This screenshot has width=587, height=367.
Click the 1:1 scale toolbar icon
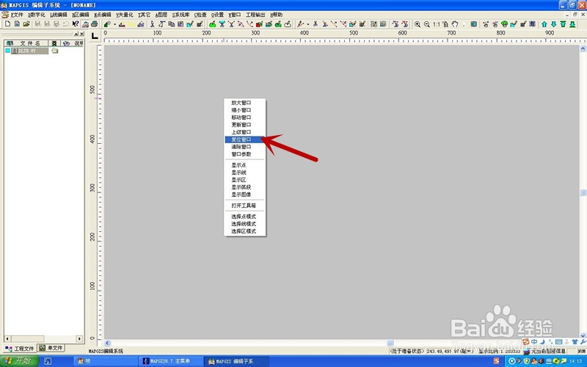437,24
